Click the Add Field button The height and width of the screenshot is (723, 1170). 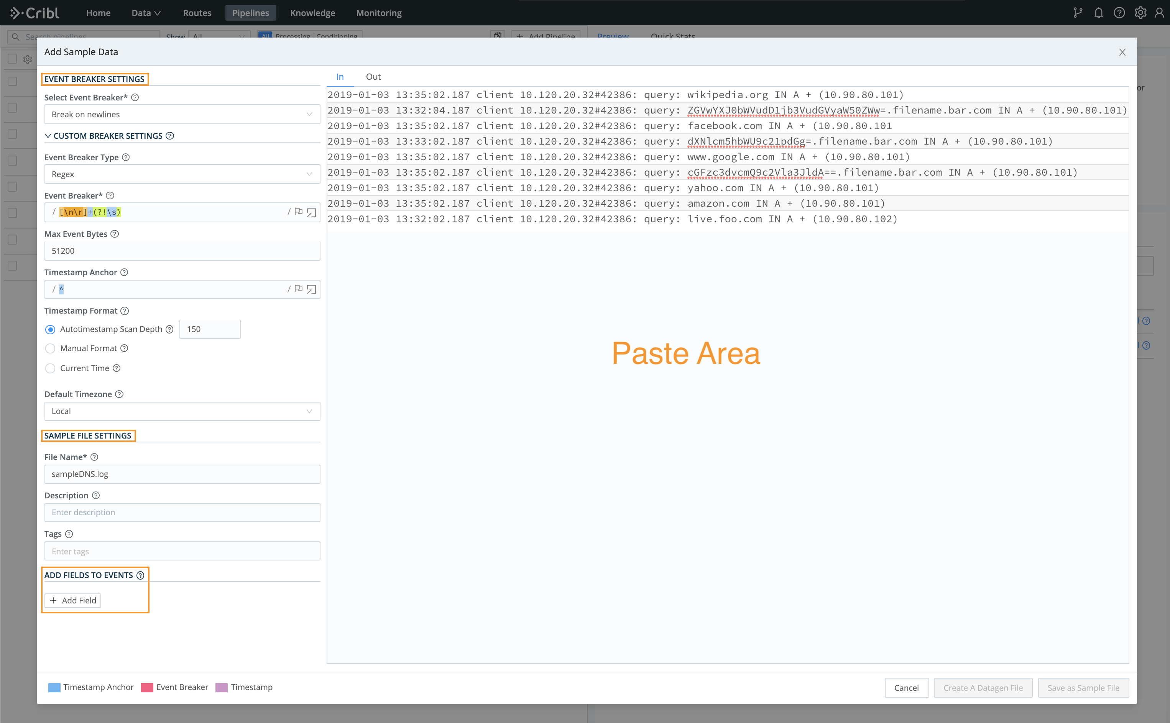tap(73, 601)
